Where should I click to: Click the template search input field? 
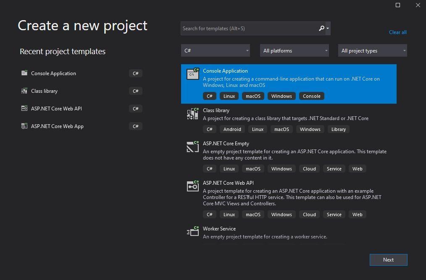248,28
